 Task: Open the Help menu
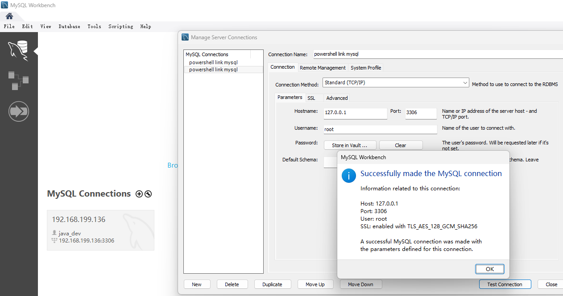click(146, 26)
